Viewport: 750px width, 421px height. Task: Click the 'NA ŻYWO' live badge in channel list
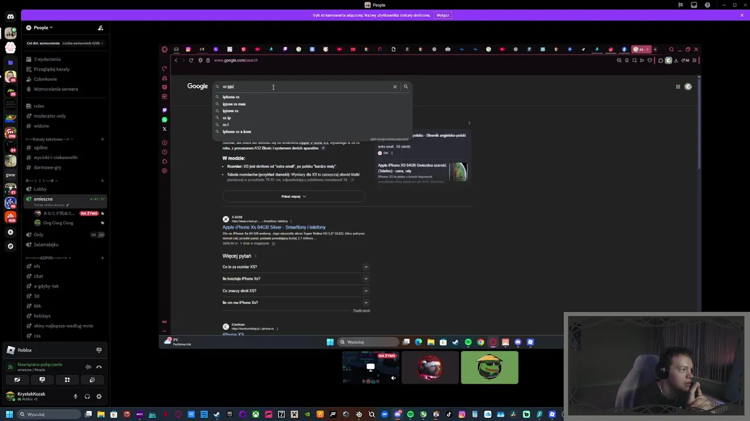pyautogui.click(x=88, y=213)
